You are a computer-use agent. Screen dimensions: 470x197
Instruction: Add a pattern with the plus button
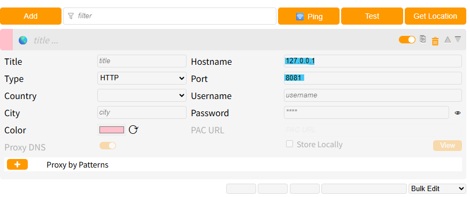click(18, 164)
